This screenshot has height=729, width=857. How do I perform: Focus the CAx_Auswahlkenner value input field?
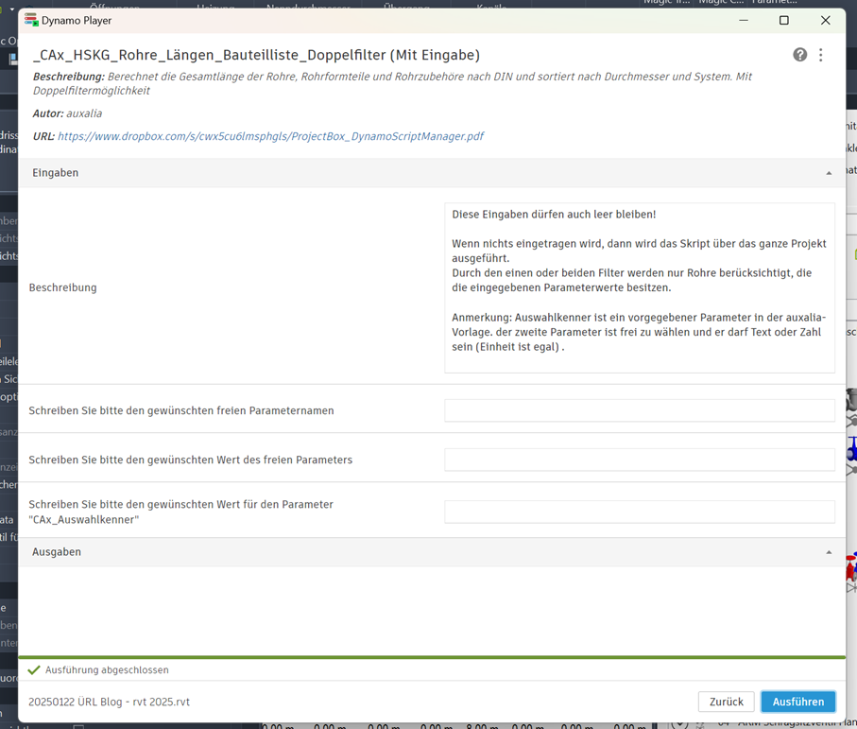[640, 512]
